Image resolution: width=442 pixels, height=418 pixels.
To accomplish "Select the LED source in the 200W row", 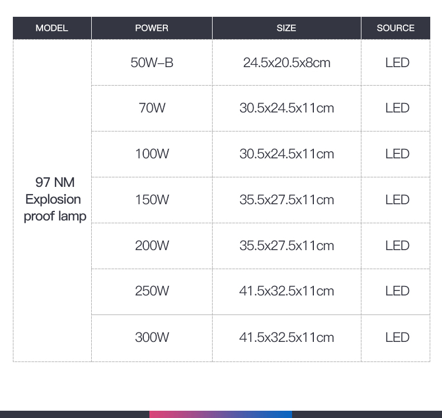I will pos(397,246).
